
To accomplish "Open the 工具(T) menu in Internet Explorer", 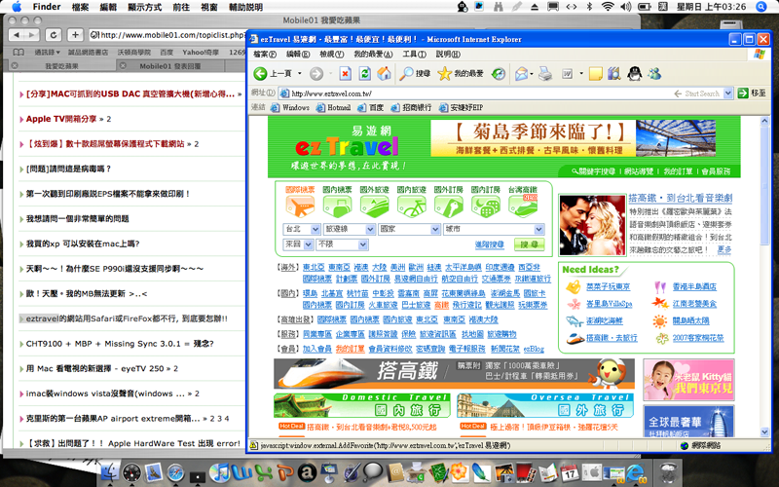I will tap(415, 55).
